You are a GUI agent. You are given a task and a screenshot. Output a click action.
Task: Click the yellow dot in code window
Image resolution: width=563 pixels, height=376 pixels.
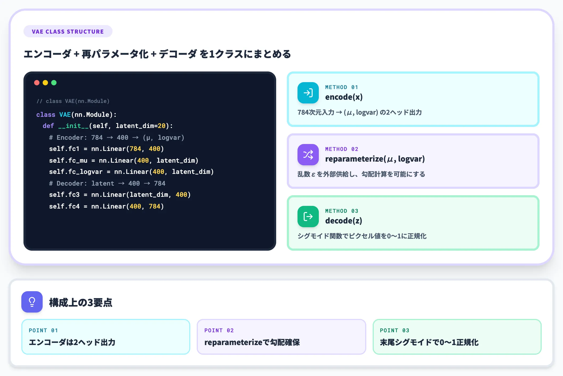[45, 83]
